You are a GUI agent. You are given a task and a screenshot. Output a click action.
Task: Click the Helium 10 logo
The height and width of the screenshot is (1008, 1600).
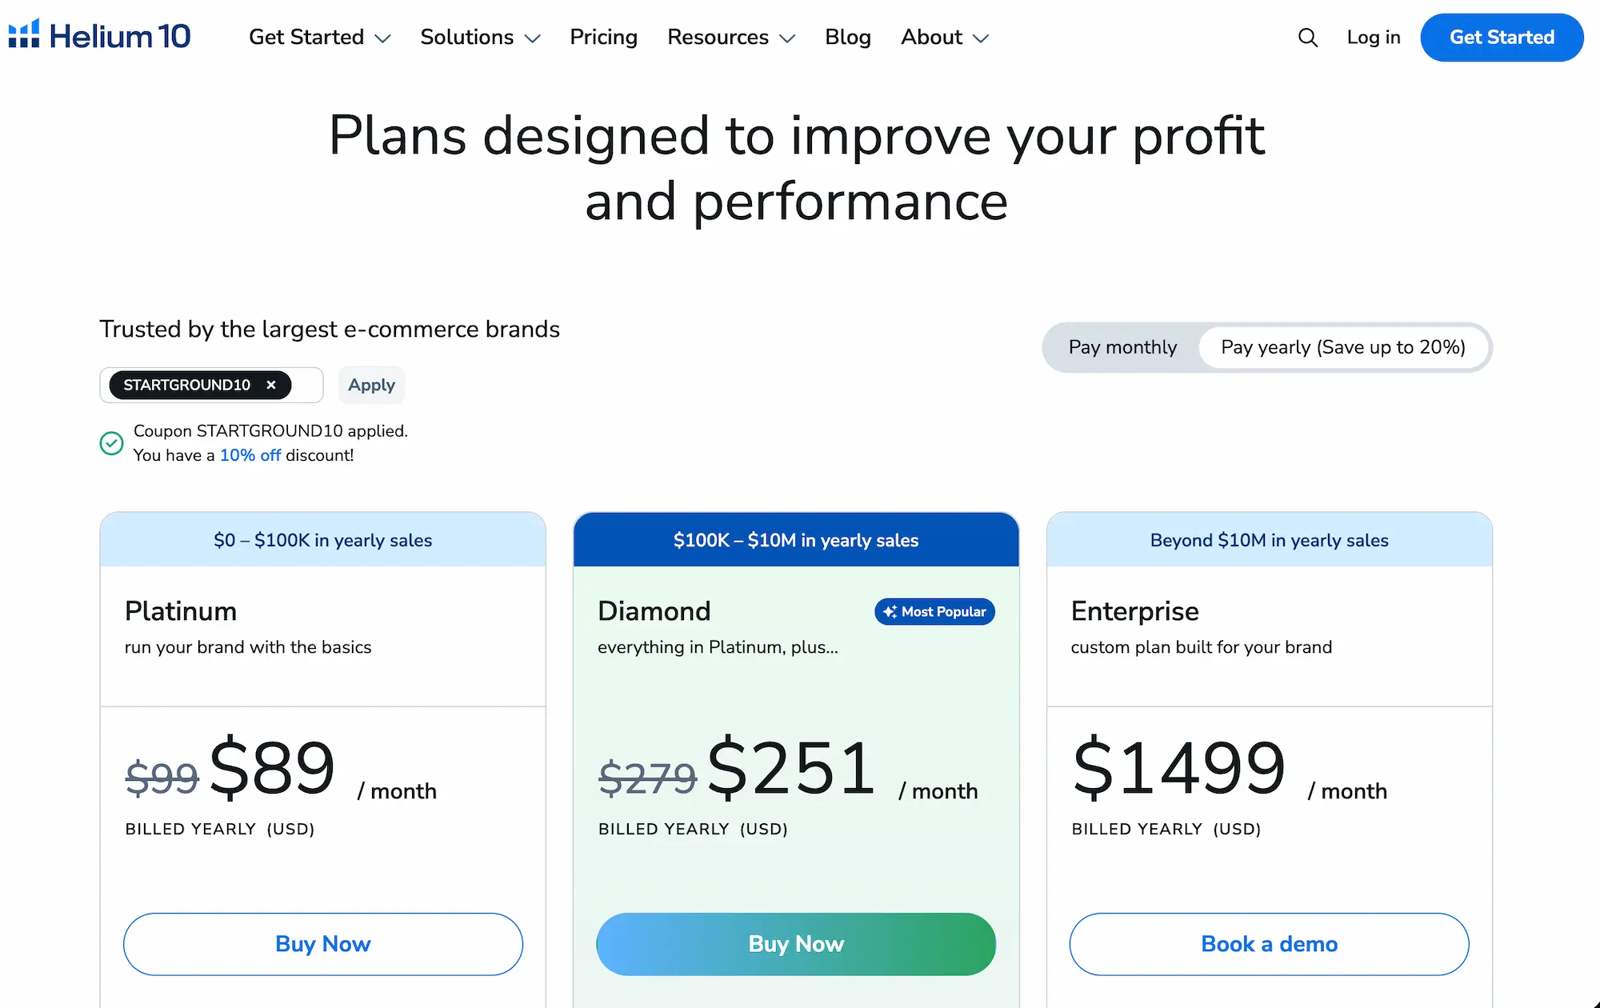[98, 36]
